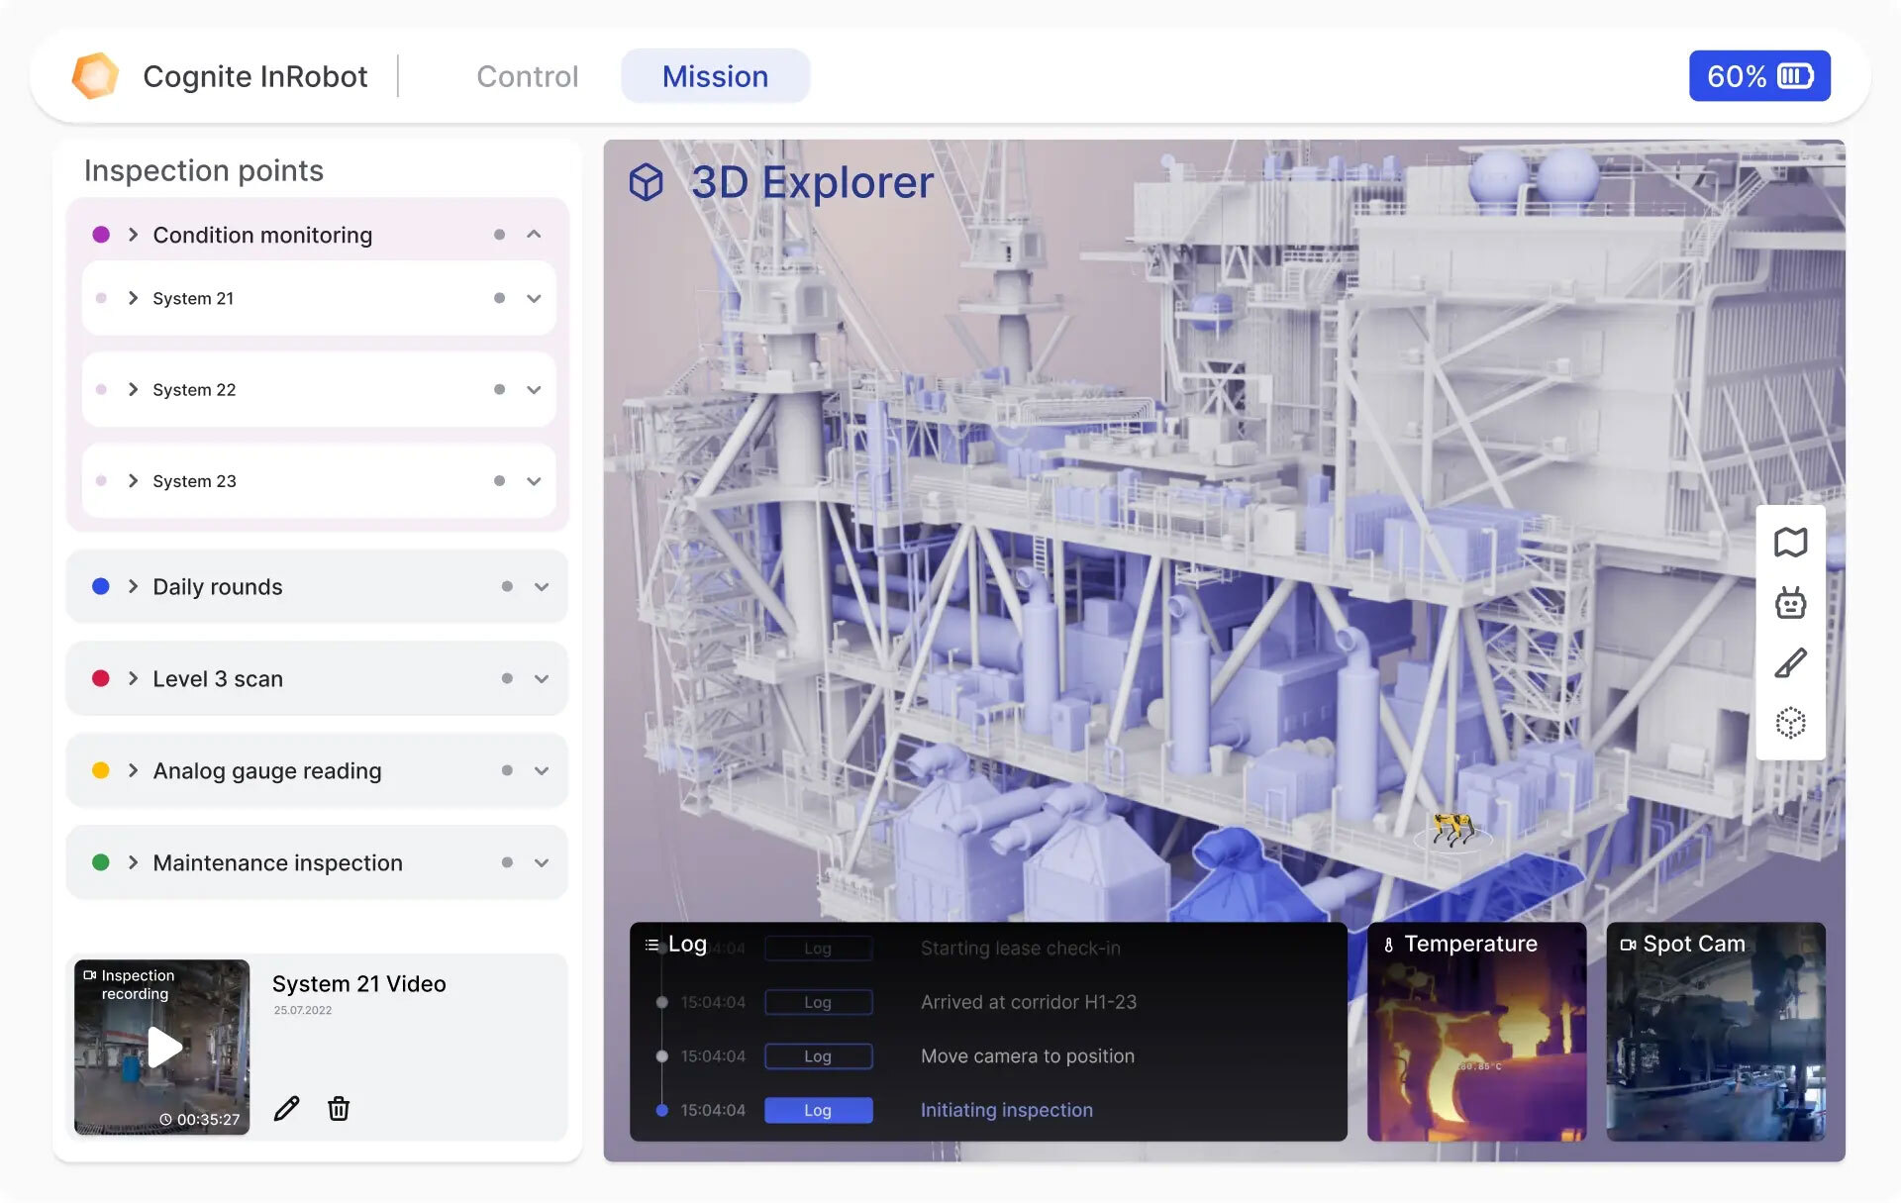Open the Mission tab
This screenshot has width=1901, height=1203.
715,75
